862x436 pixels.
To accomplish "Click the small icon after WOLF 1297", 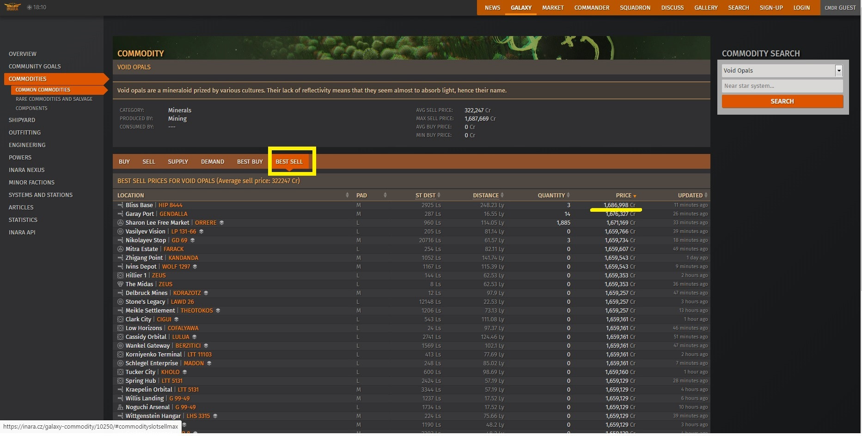I will click(195, 267).
